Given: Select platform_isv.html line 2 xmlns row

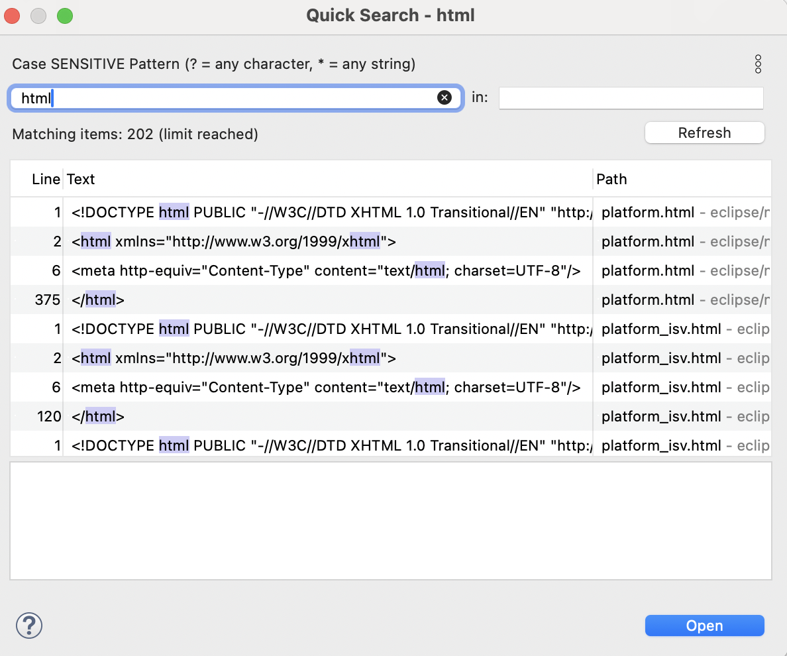Looking at the screenshot, I should [390, 358].
